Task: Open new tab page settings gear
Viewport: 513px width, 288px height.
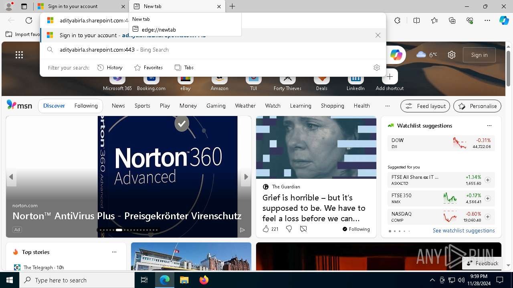Action: pos(452,55)
